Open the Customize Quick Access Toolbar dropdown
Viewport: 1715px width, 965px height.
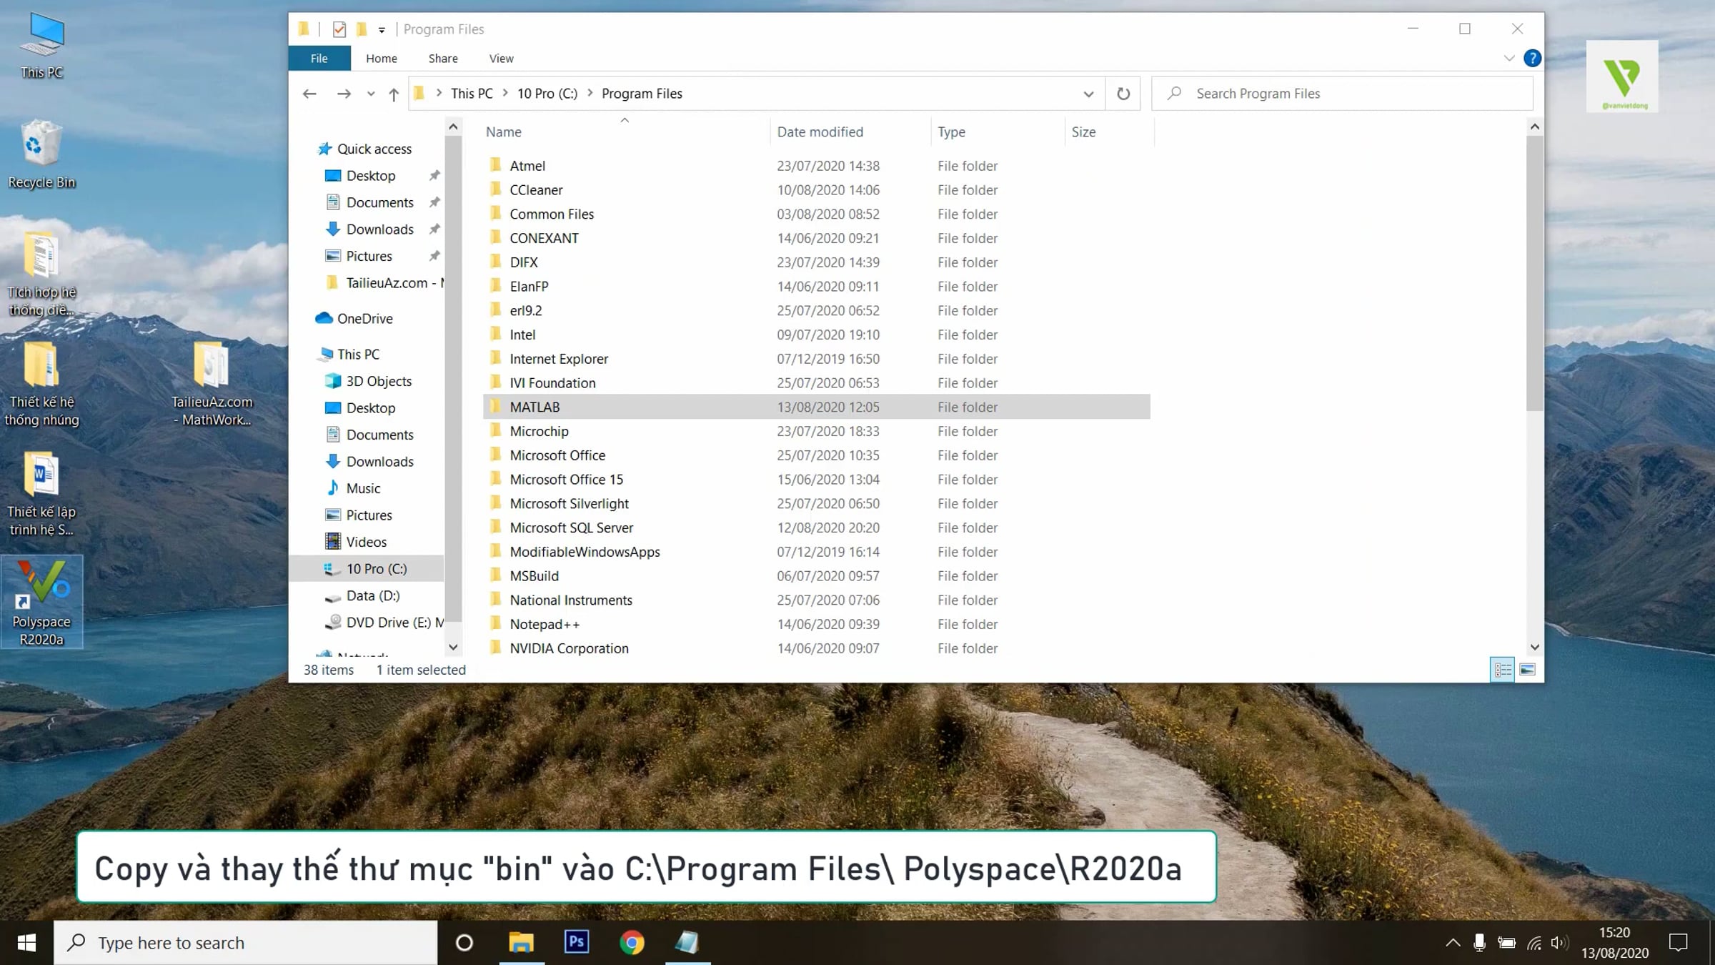(382, 29)
